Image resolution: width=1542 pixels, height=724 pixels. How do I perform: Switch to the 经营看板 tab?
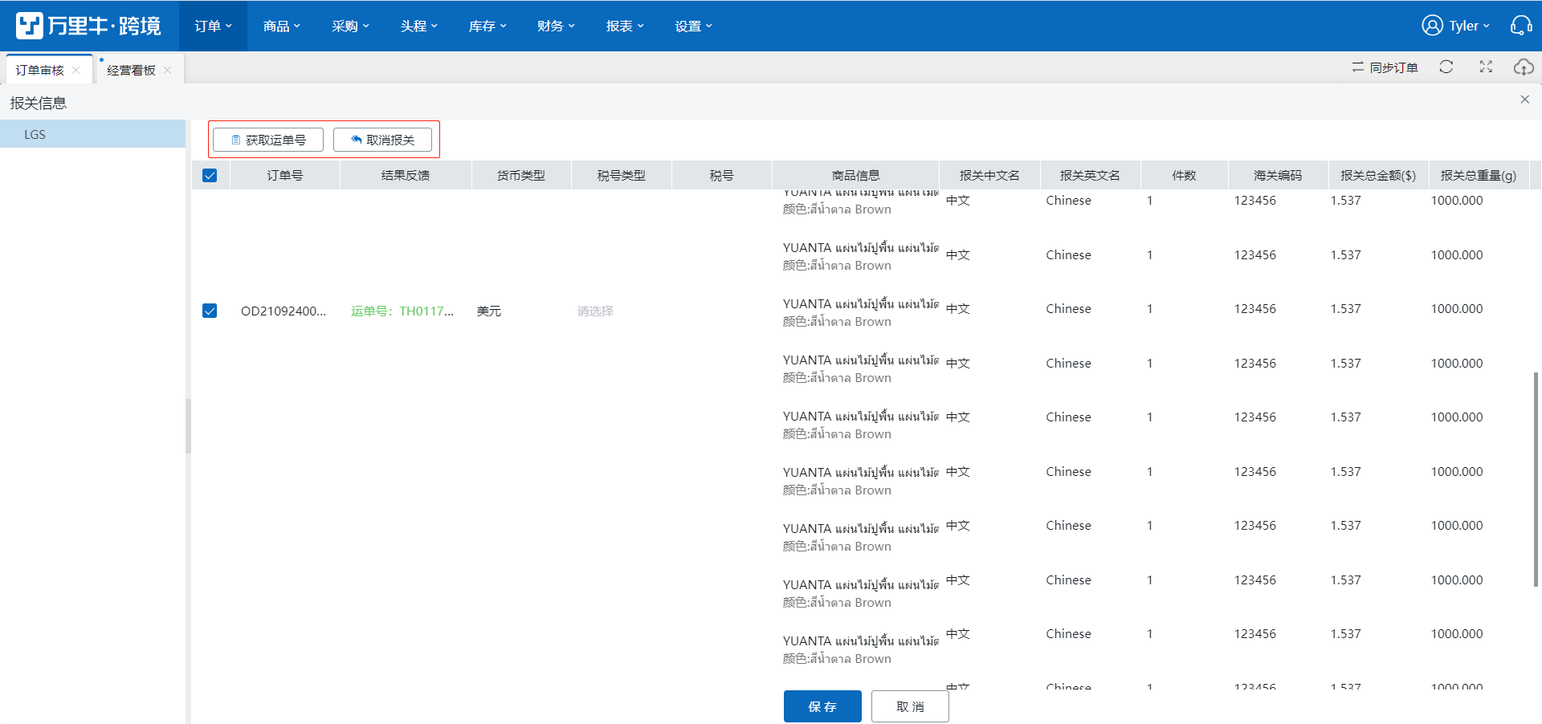pos(131,70)
